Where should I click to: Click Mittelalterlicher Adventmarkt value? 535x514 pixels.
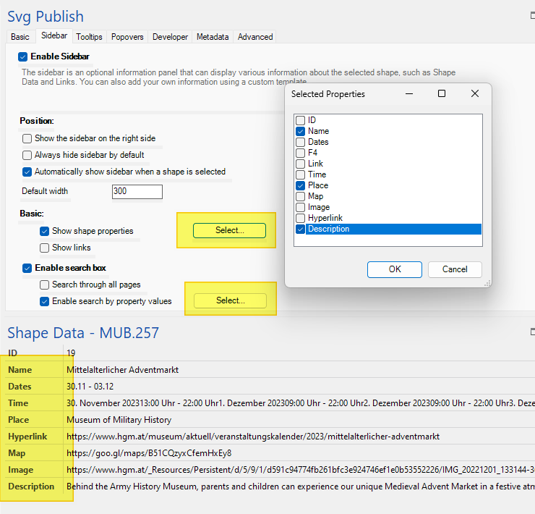122,370
